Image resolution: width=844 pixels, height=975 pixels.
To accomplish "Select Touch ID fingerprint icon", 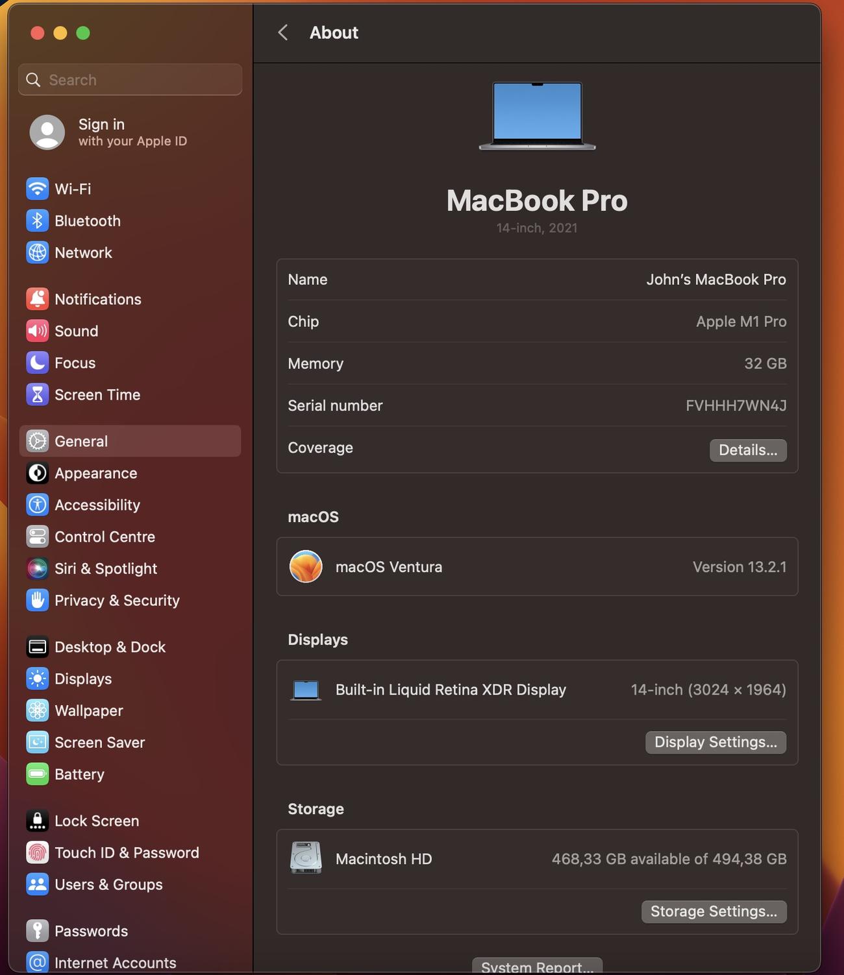I will pos(37,852).
